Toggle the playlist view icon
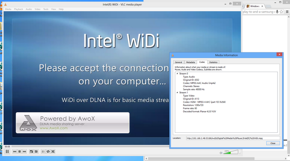This screenshot has width=290, height=161. [43, 152]
